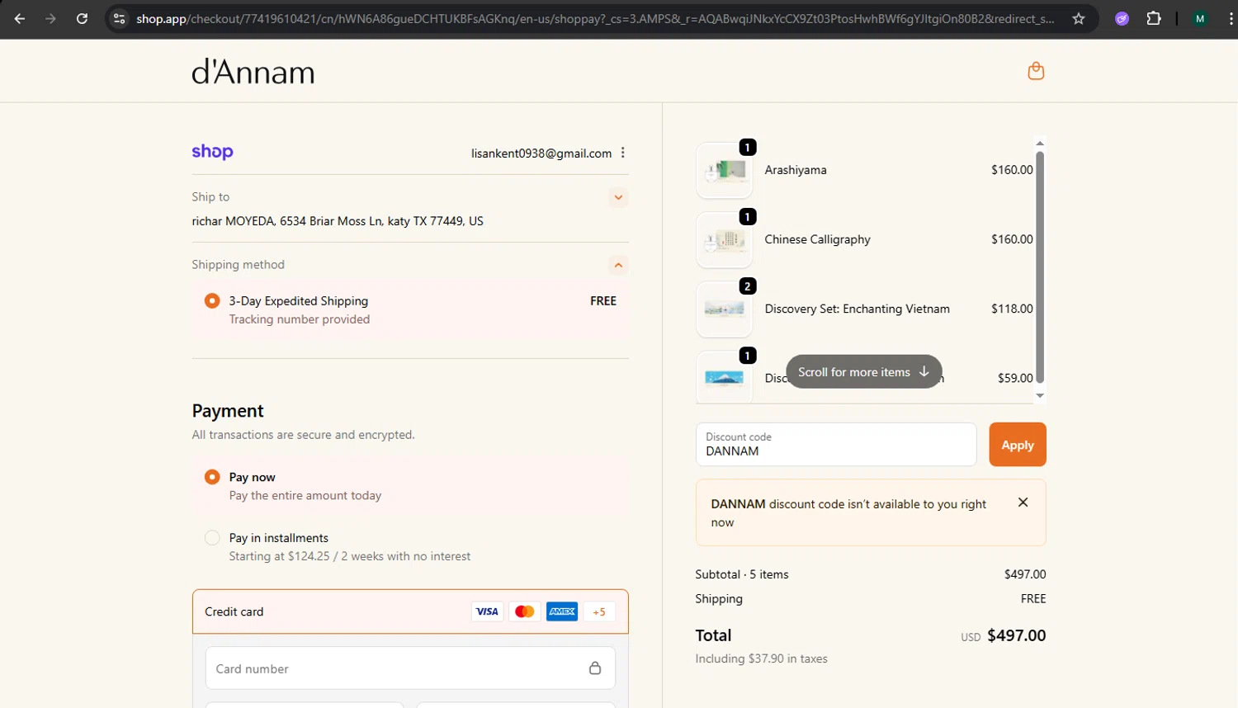Open the Chrome profile avatar M
The height and width of the screenshot is (708, 1238).
pos(1200,18)
